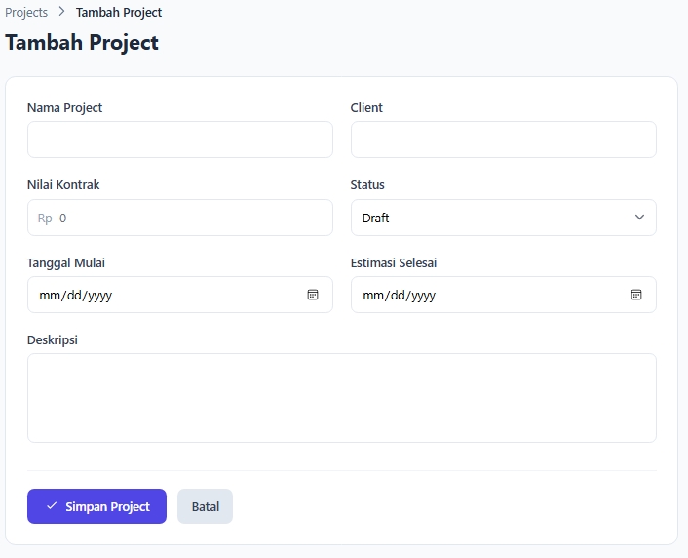
Task: Select the yyyy segment of Tanggal Mulai
Action: (100, 296)
